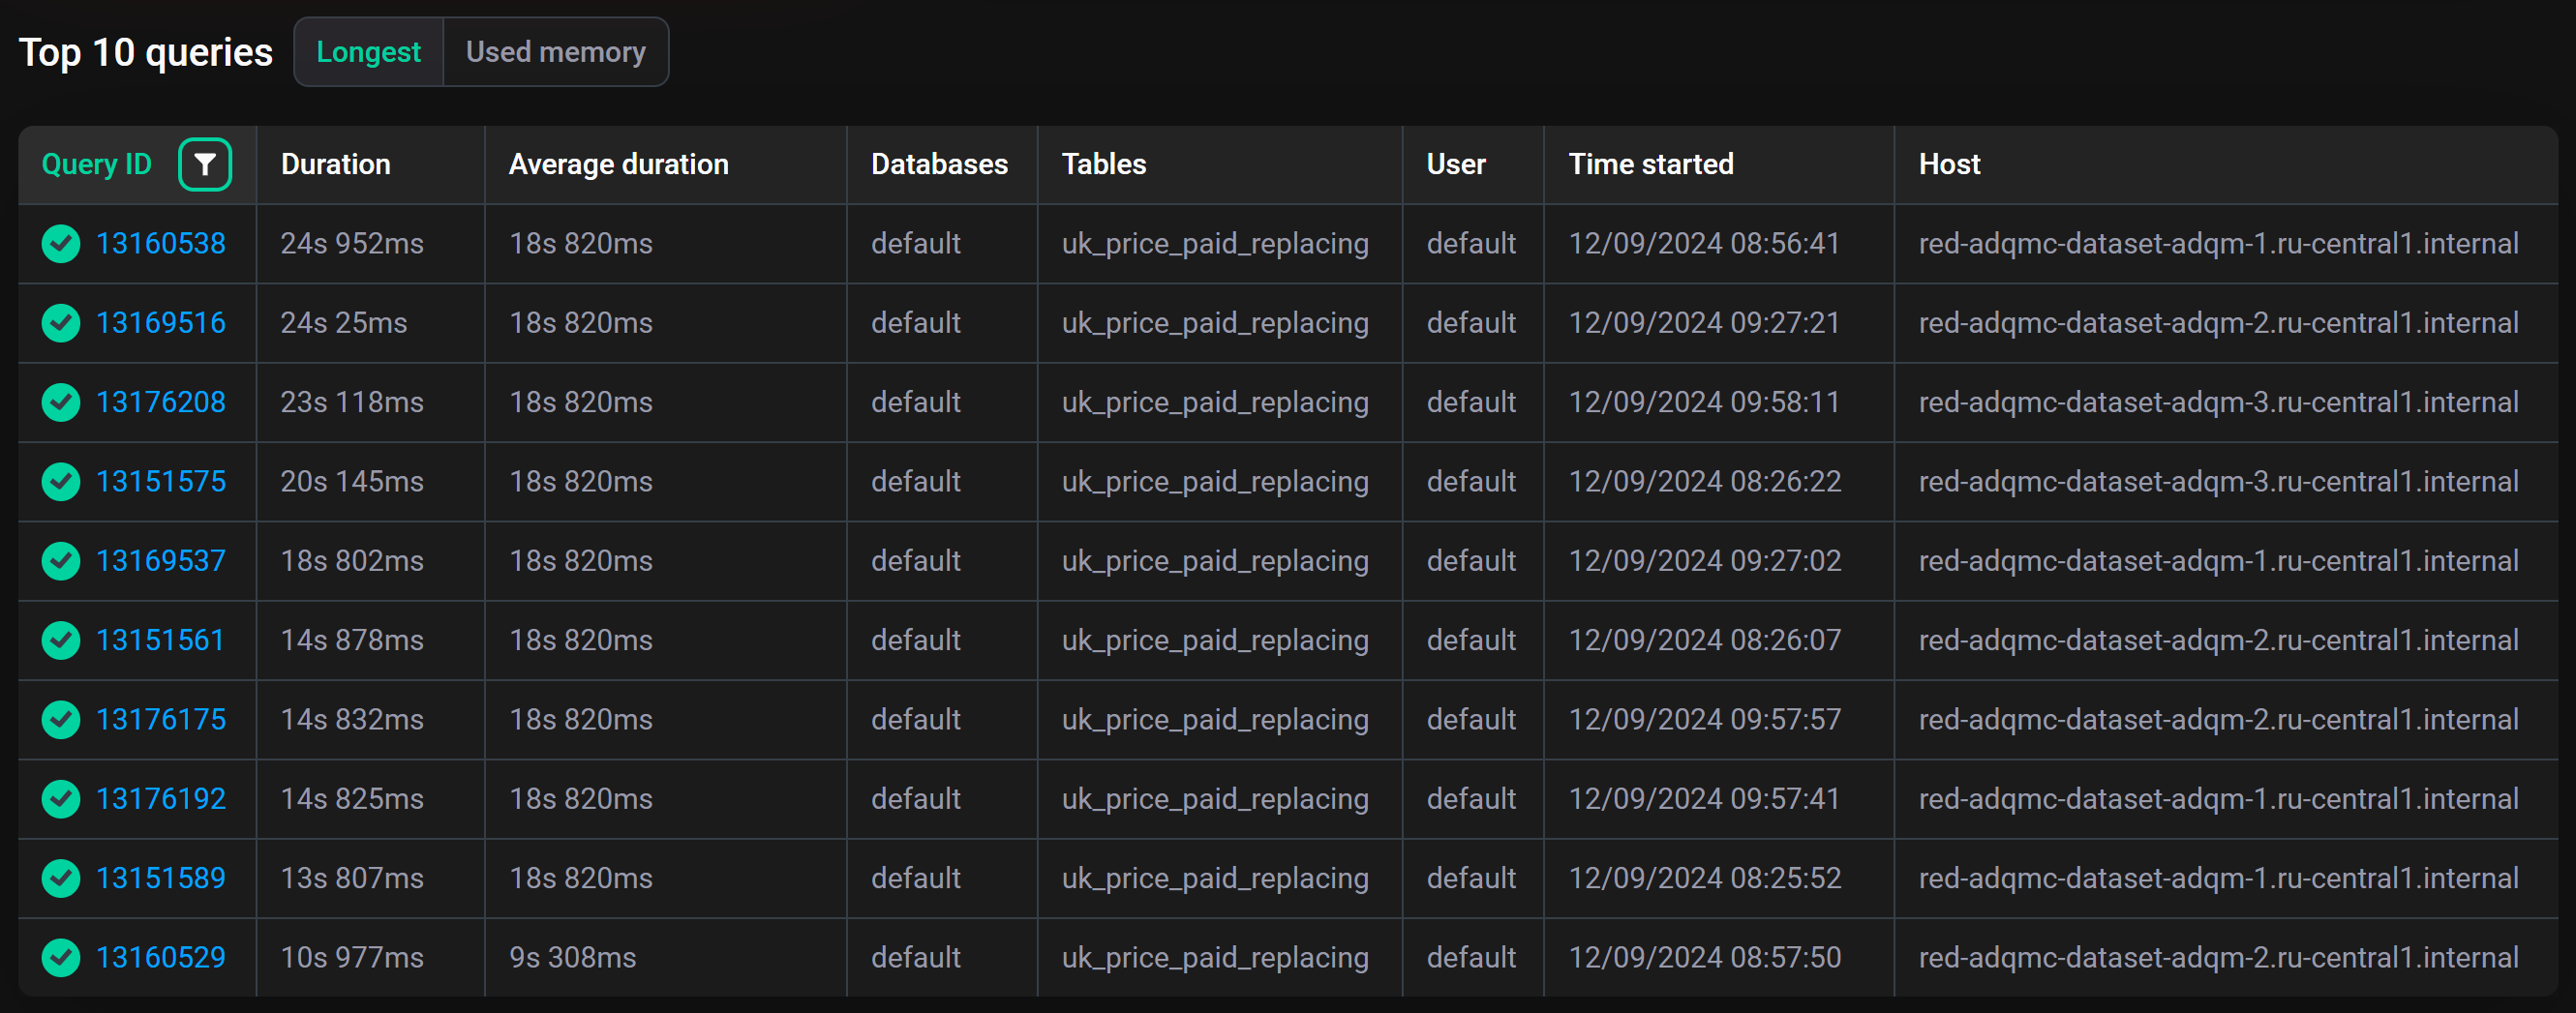Click the success status icon beside query 13160538
The image size is (2576, 1013).
pos(60,243)
